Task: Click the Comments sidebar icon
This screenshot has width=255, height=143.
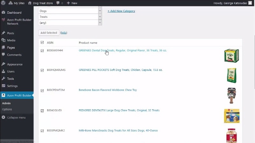Action: click(4, 55)
